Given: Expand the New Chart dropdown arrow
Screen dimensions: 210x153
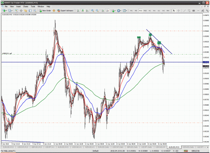Looking at the screenshot, I should coord(6,10).
